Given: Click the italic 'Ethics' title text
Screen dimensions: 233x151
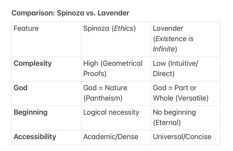Looking at the screenshot, I should pos(124,29).
